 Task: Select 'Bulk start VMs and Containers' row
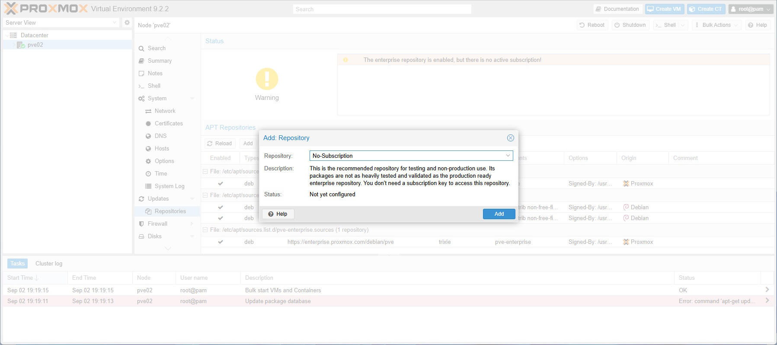pos(388,290)
